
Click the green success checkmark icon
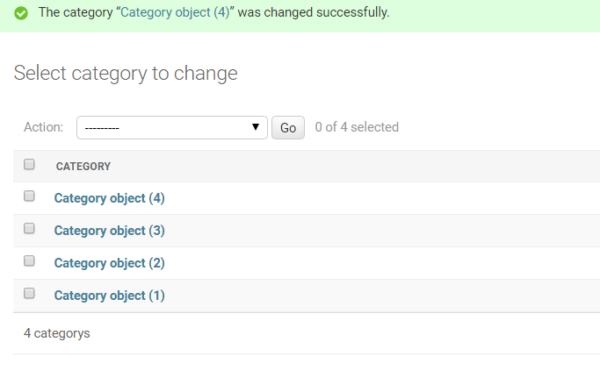pyautogui.click(x=21, y=13)
